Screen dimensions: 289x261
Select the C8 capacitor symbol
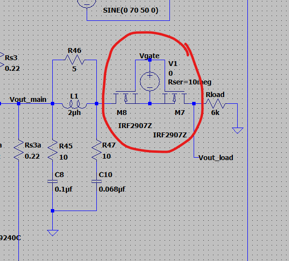[x=53, y=181]
